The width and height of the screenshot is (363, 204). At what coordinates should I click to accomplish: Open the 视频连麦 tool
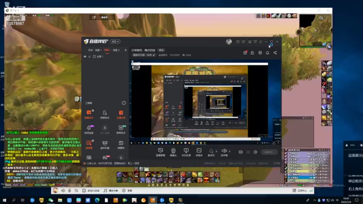point(89,129)
